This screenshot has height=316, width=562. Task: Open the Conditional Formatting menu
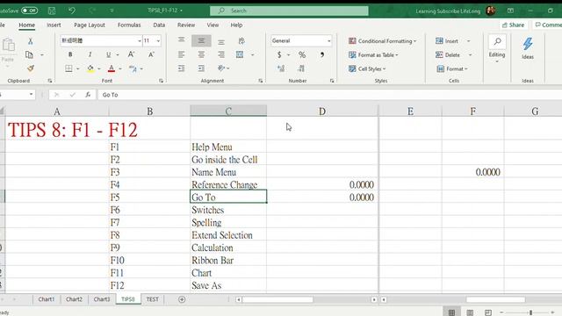coord(382,41)
